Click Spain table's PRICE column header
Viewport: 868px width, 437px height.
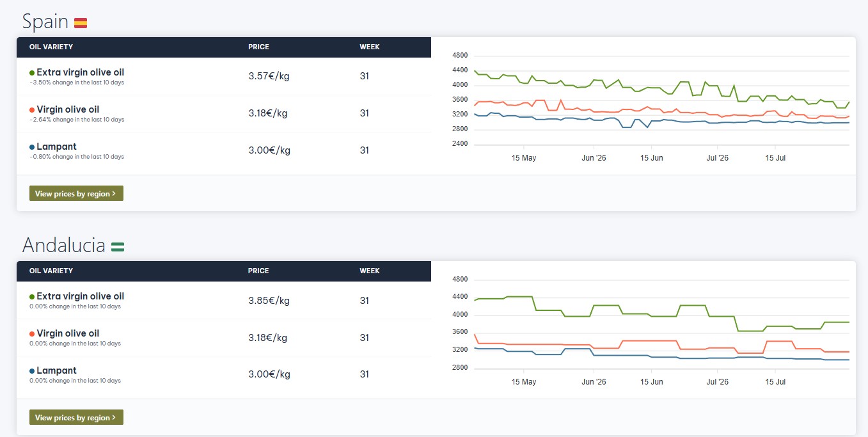pos(258,47)
